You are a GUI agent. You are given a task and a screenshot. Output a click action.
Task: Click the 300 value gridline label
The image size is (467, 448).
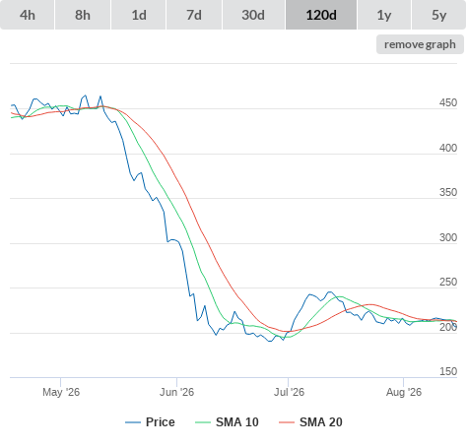pos(448,237)
